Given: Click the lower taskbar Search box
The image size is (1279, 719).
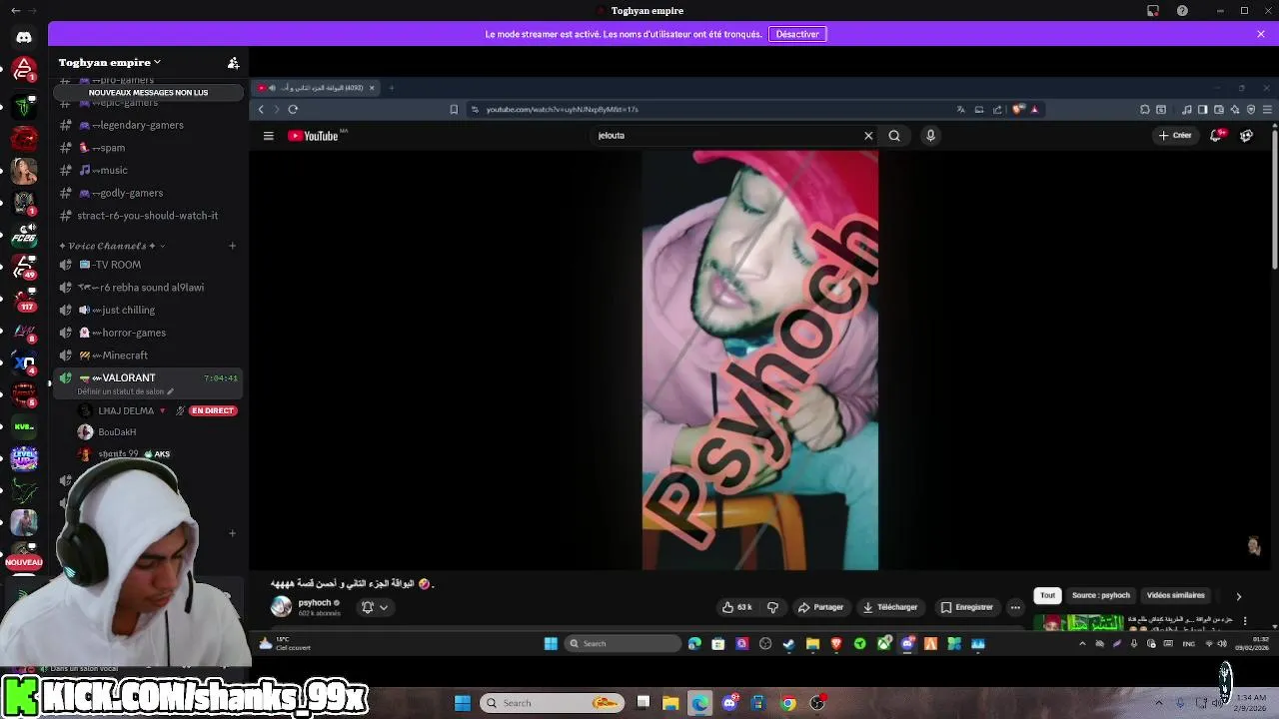Looking at the screenshot, I should (x=552, y=703).
